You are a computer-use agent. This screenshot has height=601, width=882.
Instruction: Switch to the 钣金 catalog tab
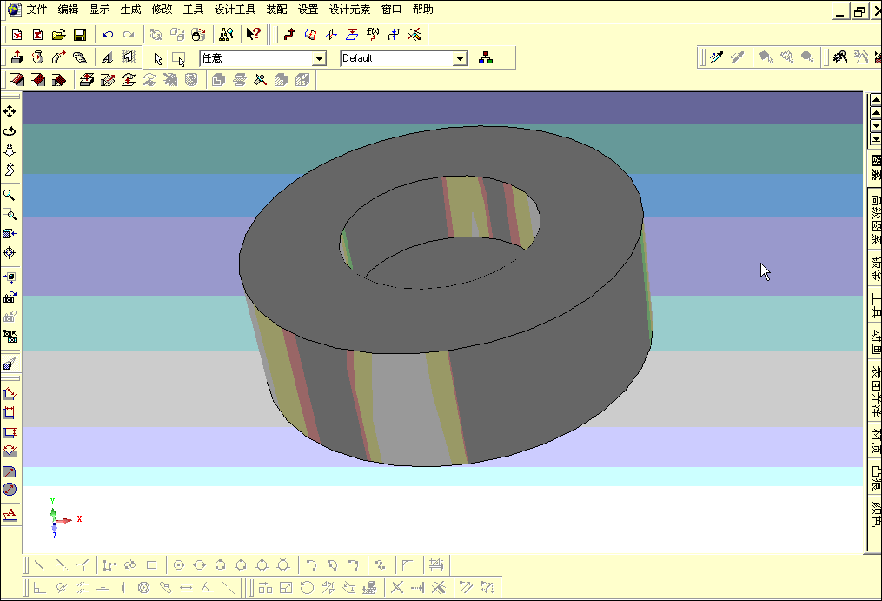click(x=876, y=269)
